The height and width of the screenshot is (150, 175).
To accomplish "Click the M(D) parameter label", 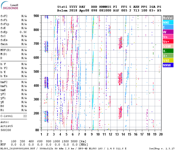I will pyautogui.click(x=4, y=54).
